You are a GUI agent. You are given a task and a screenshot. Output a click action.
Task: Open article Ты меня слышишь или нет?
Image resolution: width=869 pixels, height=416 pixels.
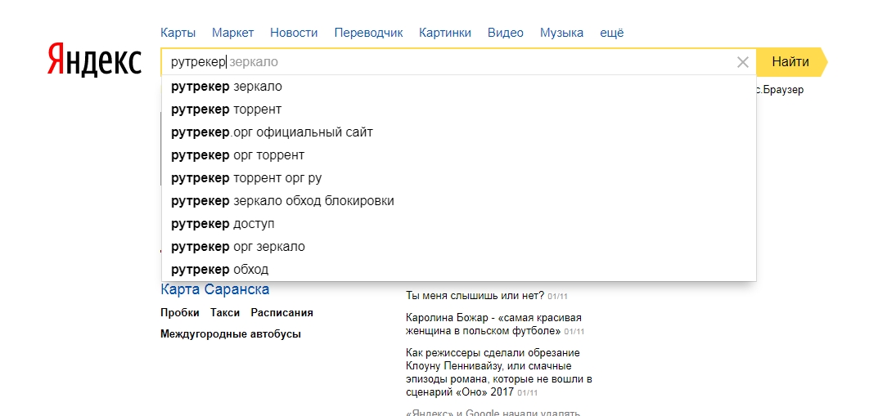475,295
